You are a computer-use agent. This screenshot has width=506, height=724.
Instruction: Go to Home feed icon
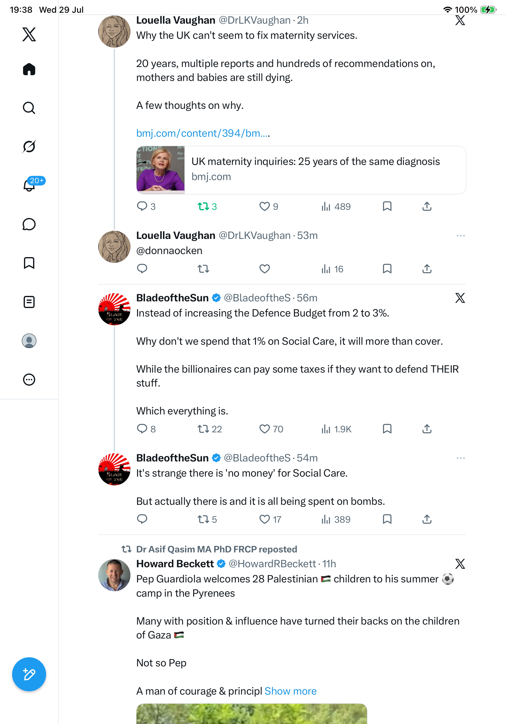click(29, 69)
